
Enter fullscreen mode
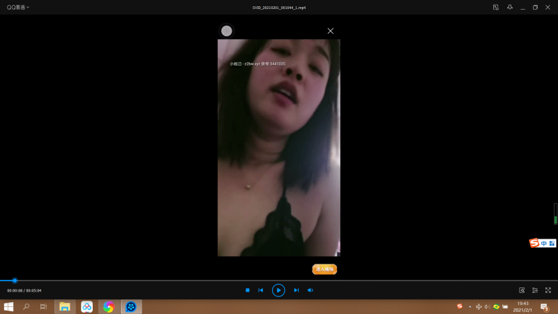click(x=548, y=290)
